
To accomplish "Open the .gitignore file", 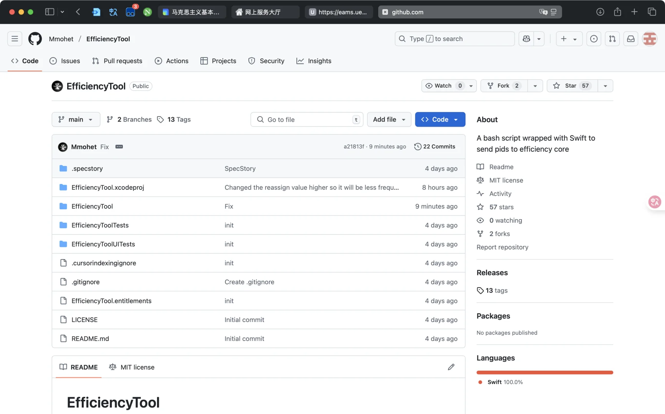I will tap(85, 282).
